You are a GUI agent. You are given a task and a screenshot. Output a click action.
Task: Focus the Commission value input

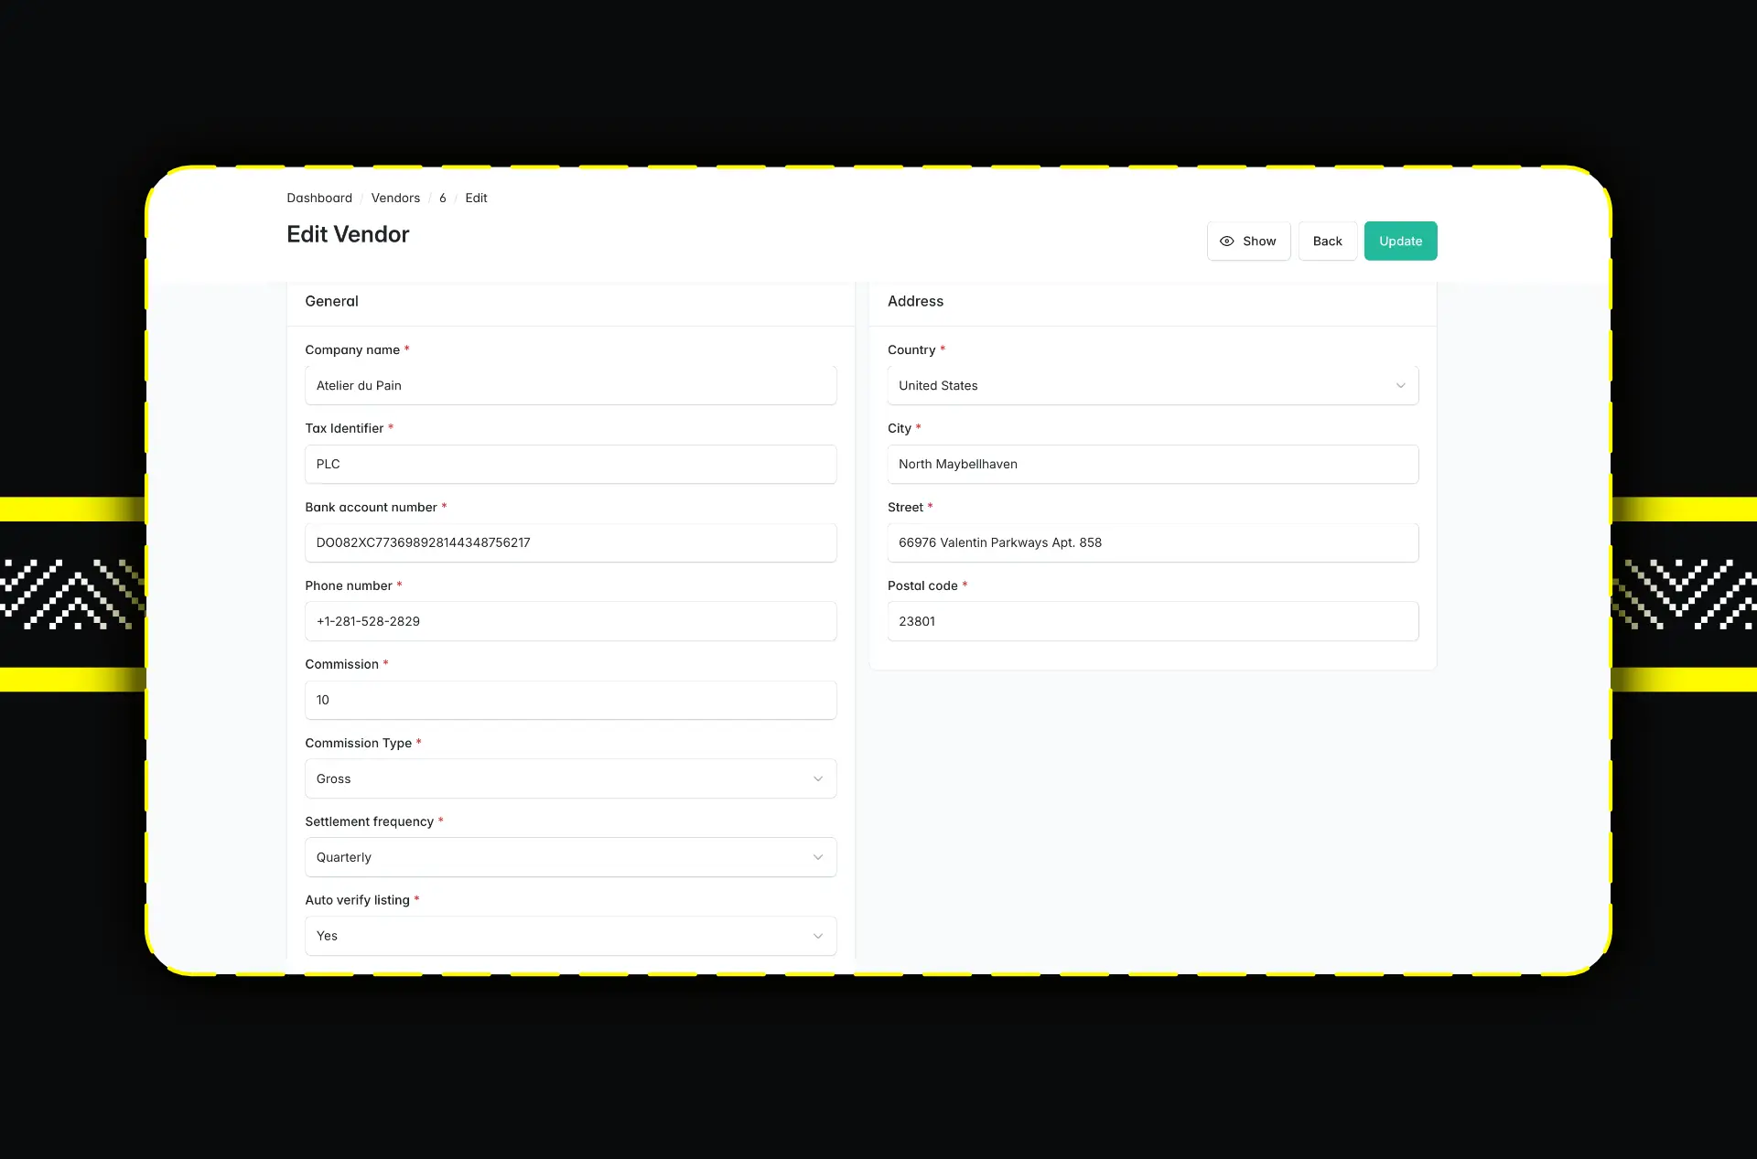[x=570, y=700]
